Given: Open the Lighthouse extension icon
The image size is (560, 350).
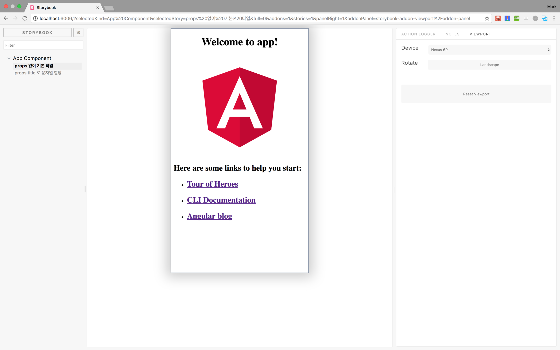Looking at the screenshot, I should click(507, 18).
